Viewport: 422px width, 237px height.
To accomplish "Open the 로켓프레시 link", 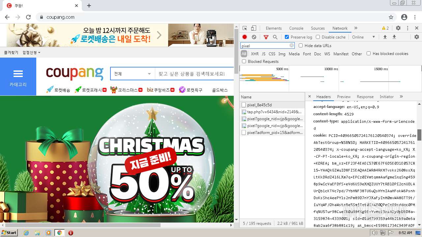I will point(90,90).
